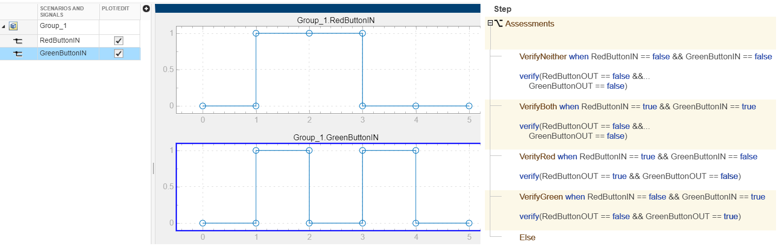Select the VerifyGreen step
This screenshot has height=252, width=779.
[541, 197]
